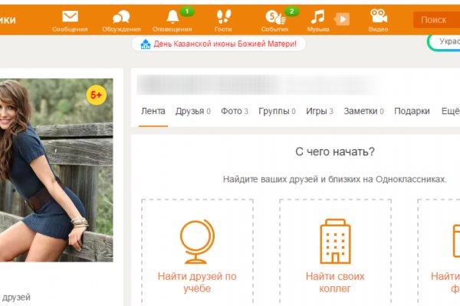460x306 pixels.
Task: Click the Поиск search field
Action: 435,20
